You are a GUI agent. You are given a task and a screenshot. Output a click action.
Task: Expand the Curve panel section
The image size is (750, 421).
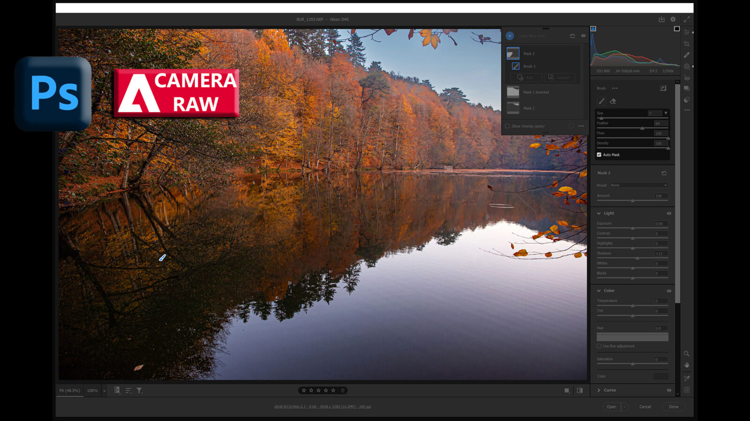tap(599, 390)
